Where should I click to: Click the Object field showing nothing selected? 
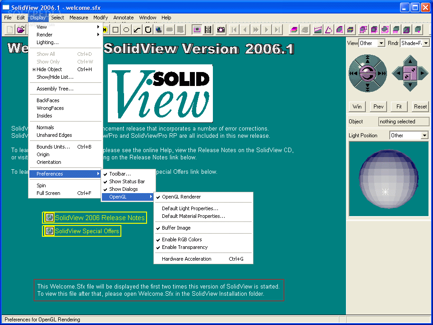coord(404,122)
